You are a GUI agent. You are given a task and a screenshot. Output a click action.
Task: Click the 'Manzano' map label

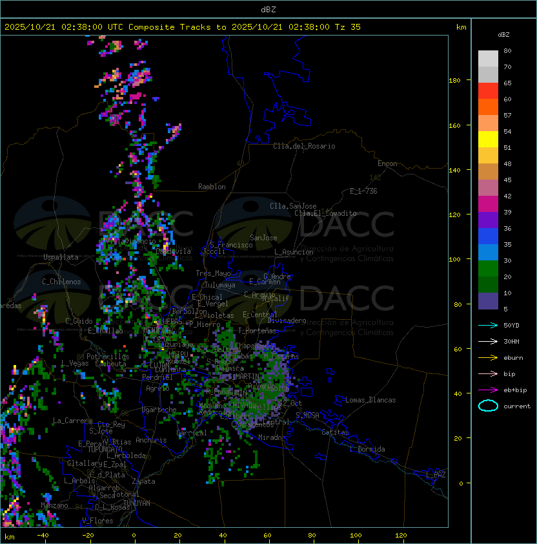point(54,505)
